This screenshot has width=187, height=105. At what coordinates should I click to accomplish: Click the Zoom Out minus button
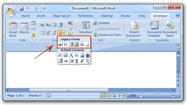(141, 95)
